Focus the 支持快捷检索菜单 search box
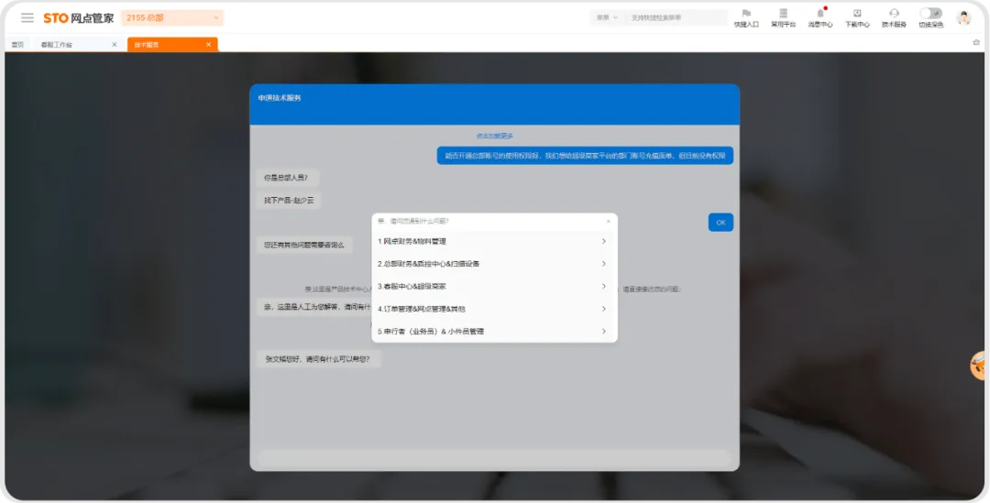Image resolution: width=990 pixels, height=503 pixels. point(676,17)
